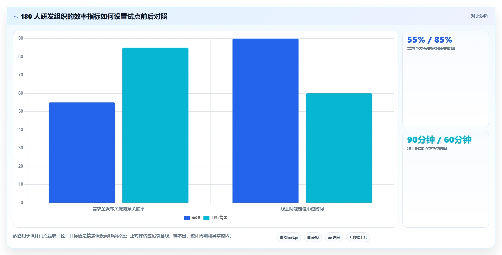Click the 线上问题定位中位时间 caption in the card
The image size is (502, 255).
click(427, 149)
